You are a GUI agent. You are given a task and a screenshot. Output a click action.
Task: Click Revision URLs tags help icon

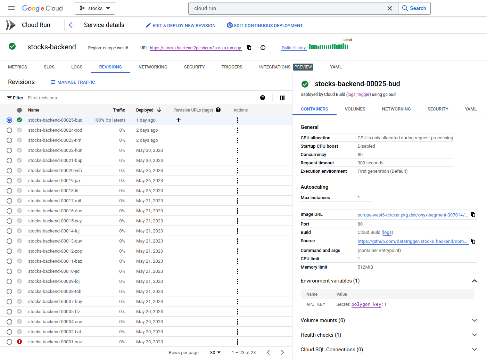[218, 110]
